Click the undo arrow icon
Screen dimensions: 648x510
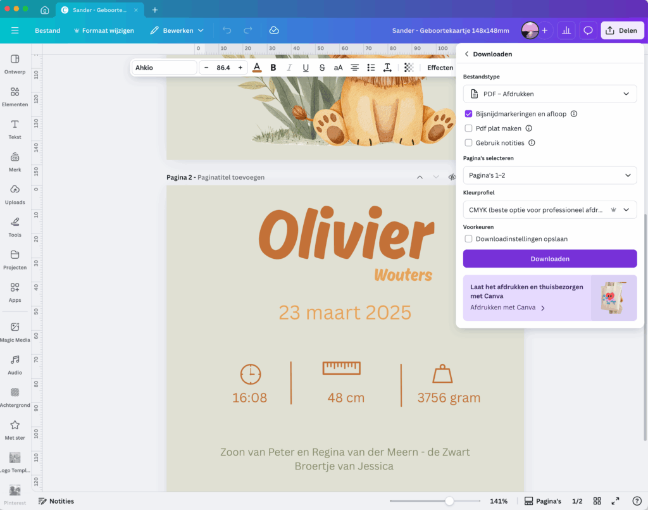[x=227, y=30]
